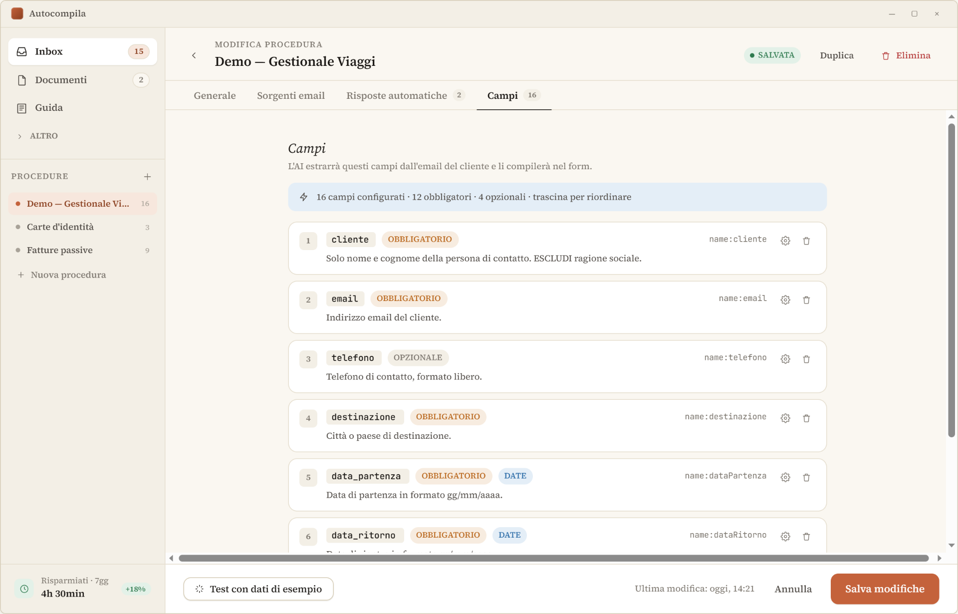Delete the data_partenza field with trash icon
Image resolution: width=958 pixels, height=614 pixels.
[806, 477]
